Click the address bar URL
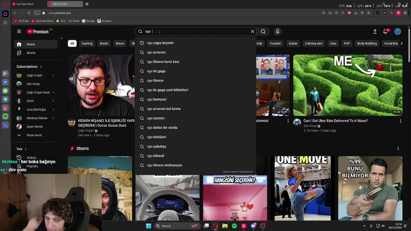This screenshot has height=231, width=411. pos(60,13)
